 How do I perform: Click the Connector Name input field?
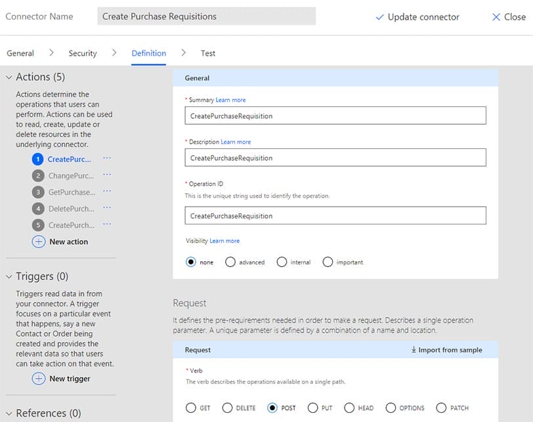point(206,16)
